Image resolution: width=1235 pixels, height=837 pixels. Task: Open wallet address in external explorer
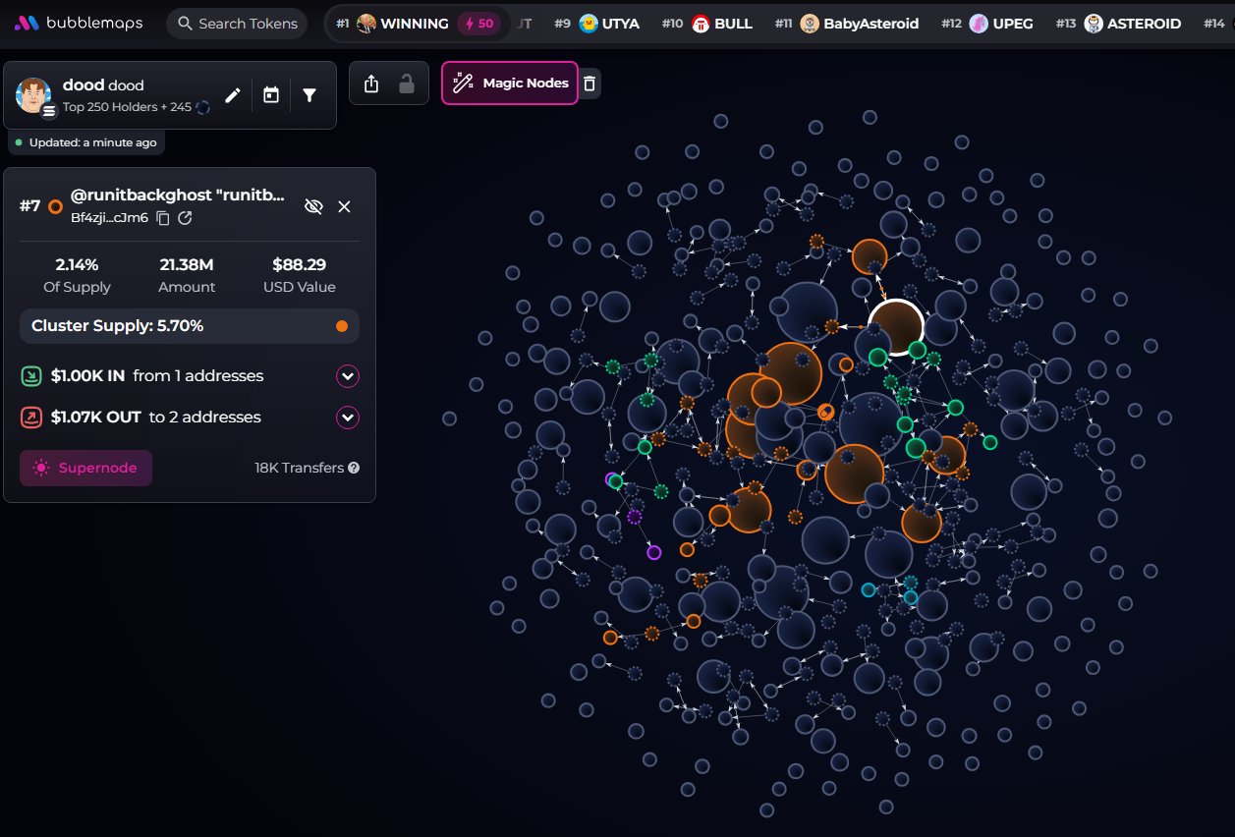185,218
